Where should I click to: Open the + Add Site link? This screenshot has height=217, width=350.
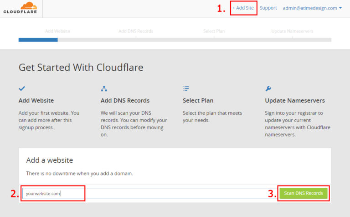tap(243, 8)
